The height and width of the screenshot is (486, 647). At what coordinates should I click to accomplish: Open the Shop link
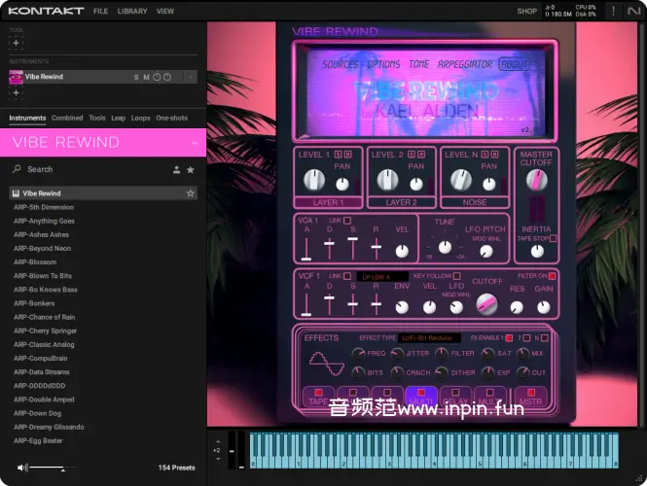tap(526, 12)
